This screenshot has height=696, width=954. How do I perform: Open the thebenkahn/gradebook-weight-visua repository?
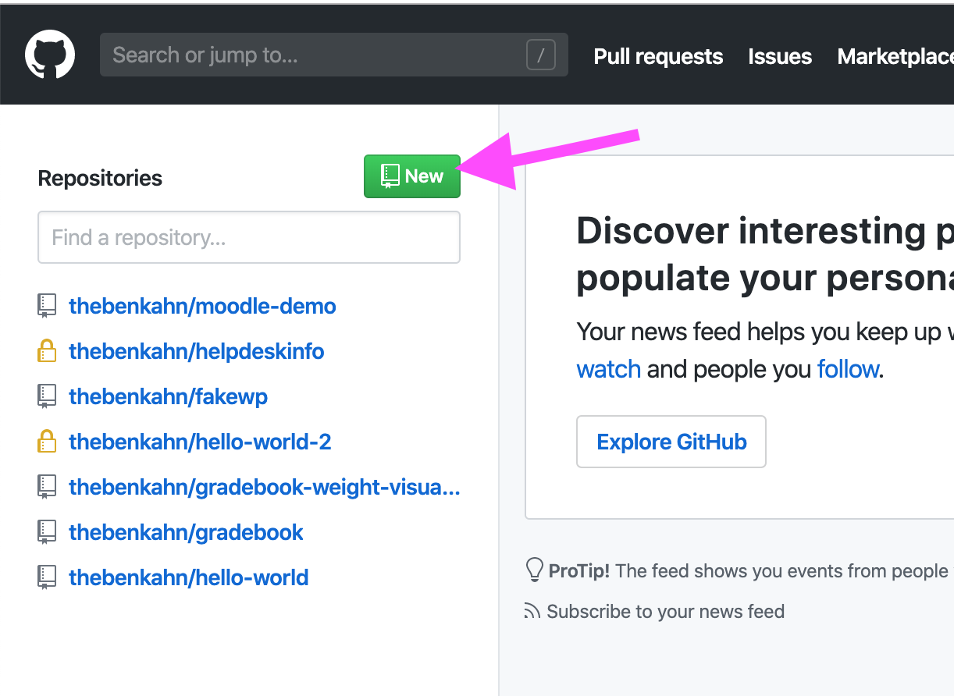tap(265, 486)
